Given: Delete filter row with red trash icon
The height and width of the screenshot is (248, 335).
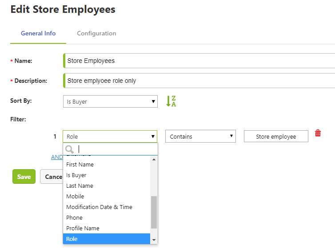Looking at the screenshot, I should 318,133.
